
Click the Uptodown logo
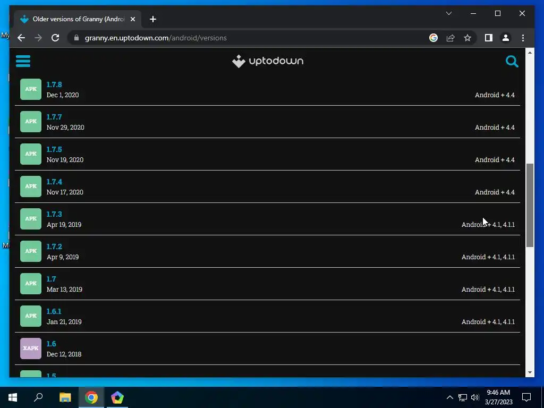[268, 61]
